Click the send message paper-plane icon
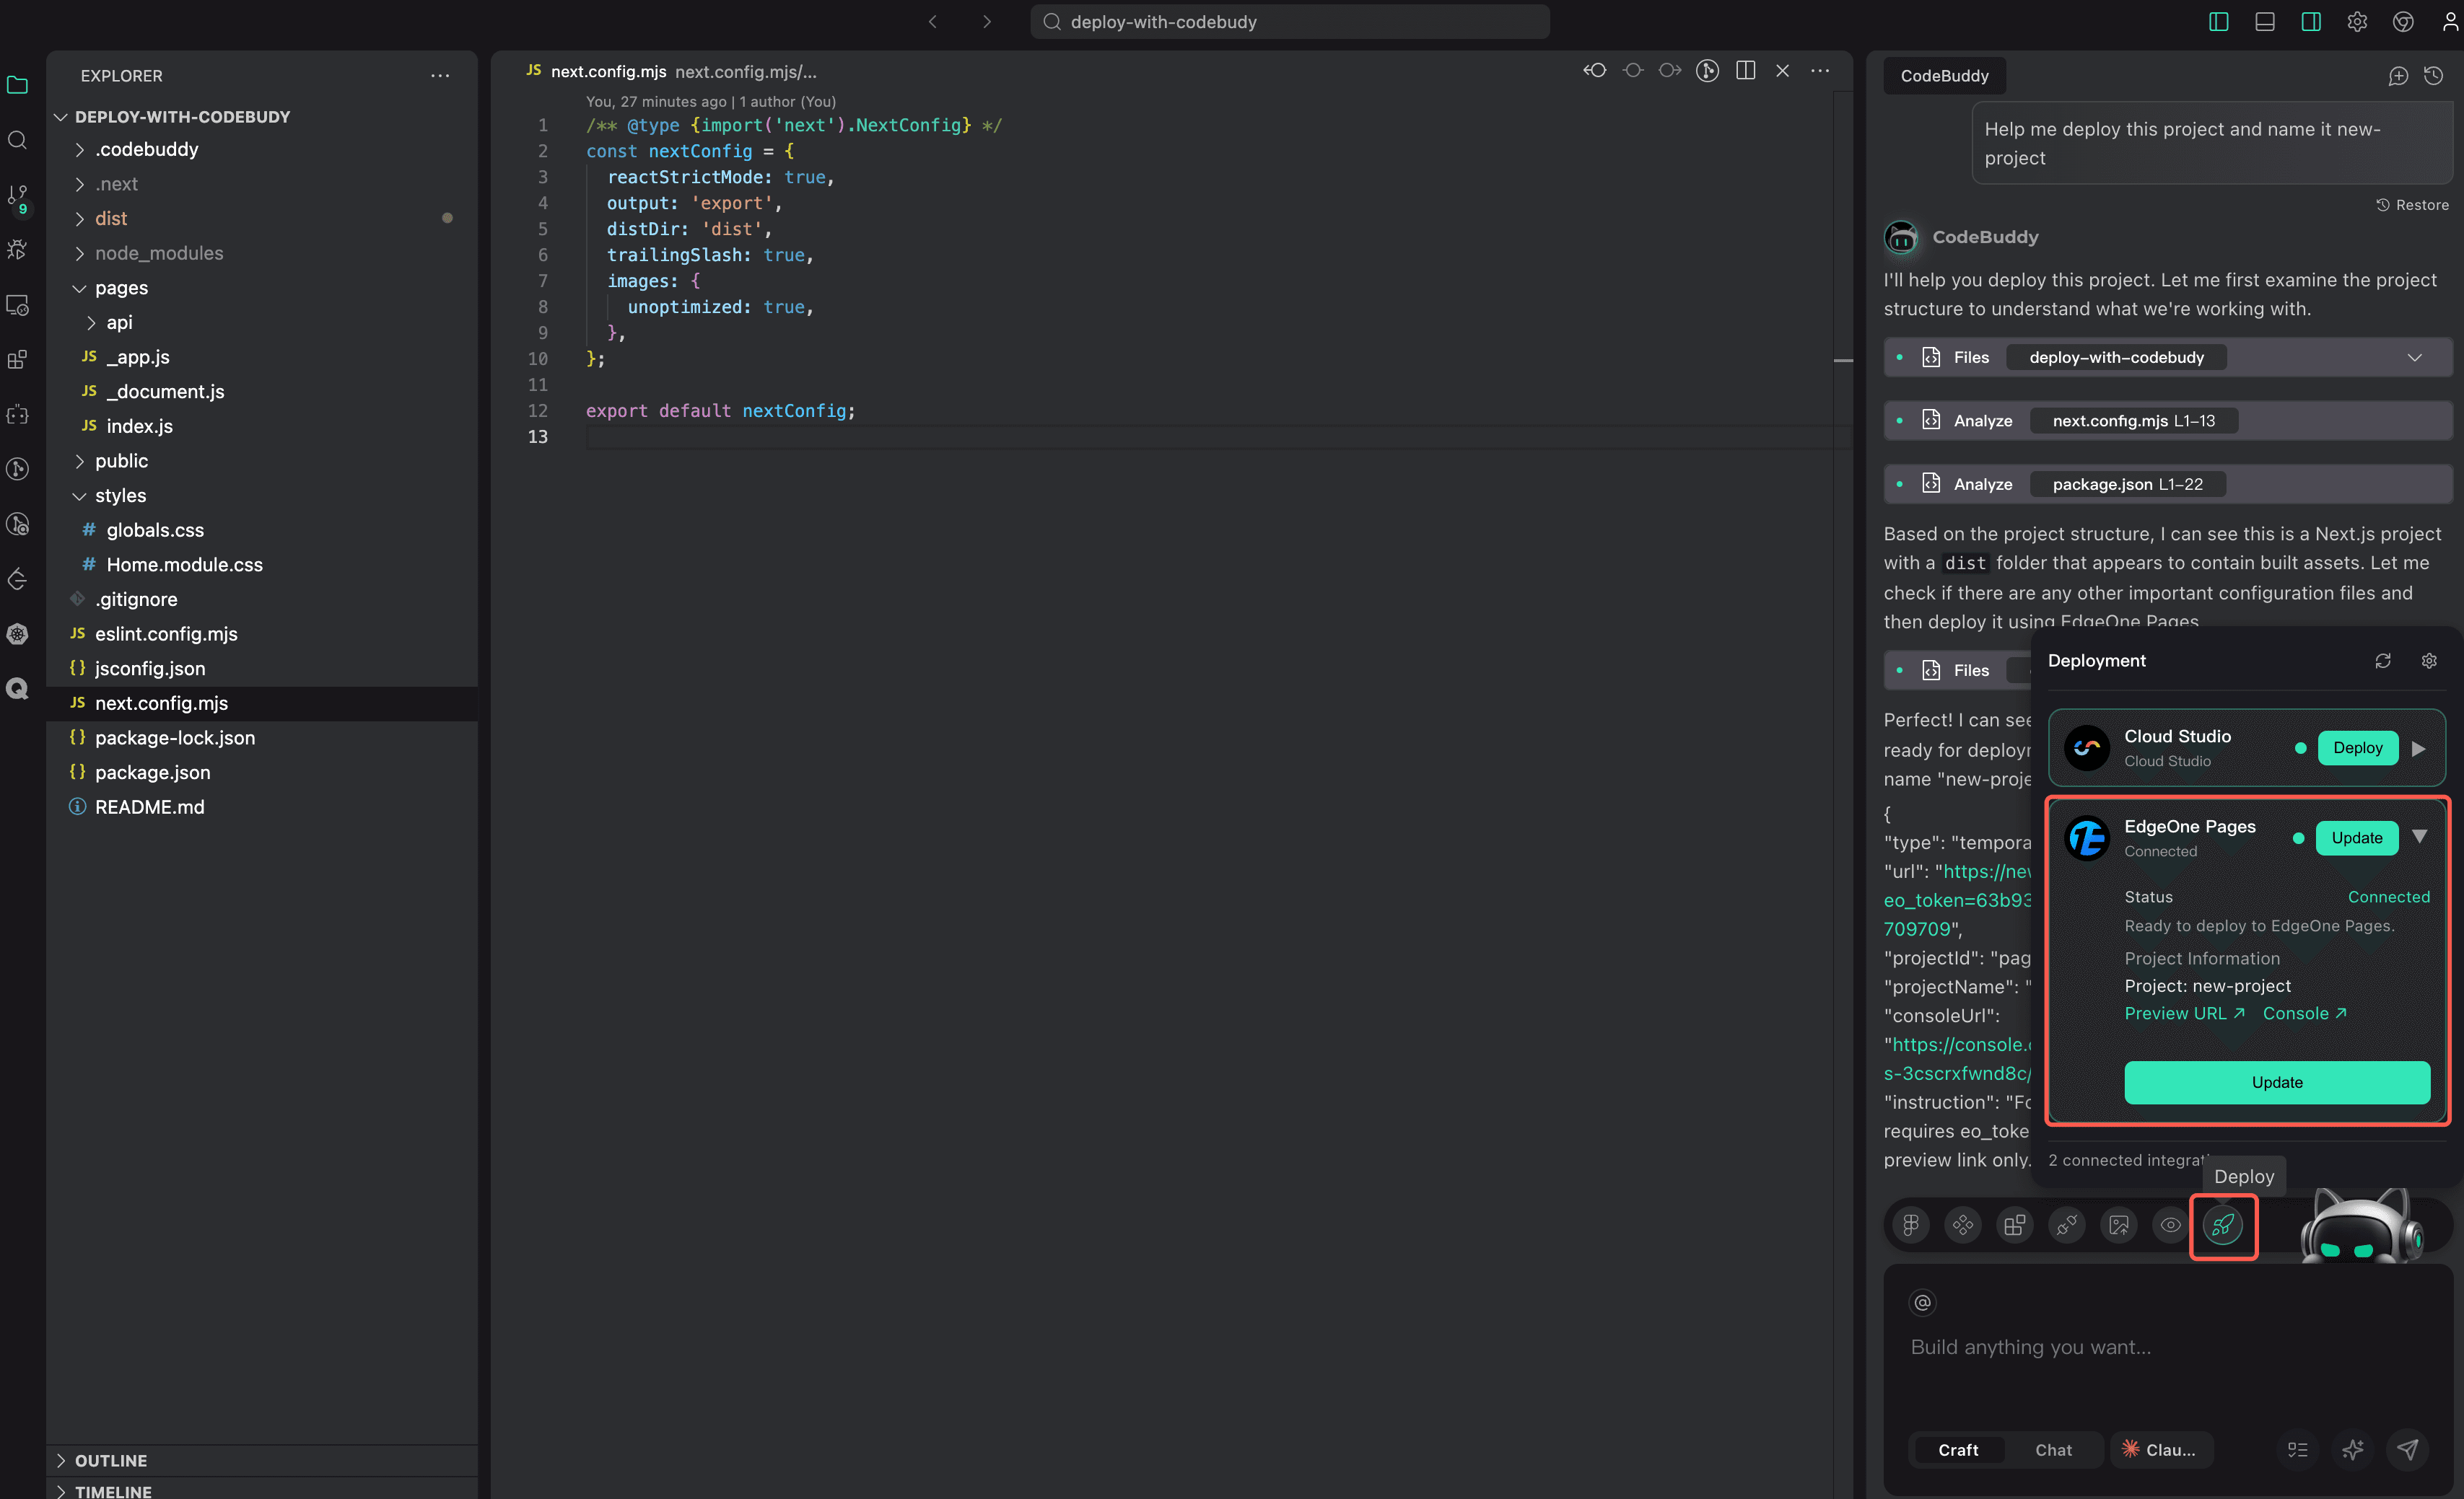2464x1499 pixels. point(2408,1449)
